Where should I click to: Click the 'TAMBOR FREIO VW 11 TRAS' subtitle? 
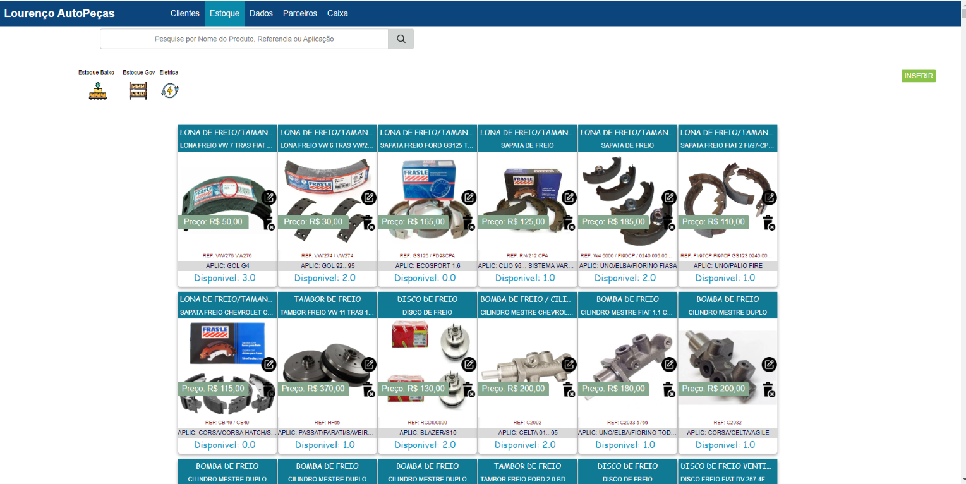point(327,312)
